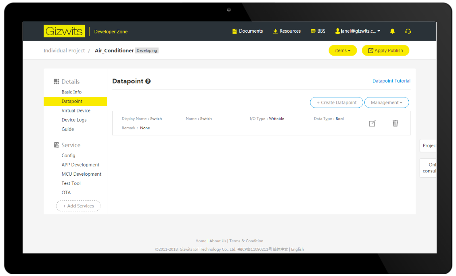This screenshot has width=456, height=276.
Task: Switch site language to English
Action: (297, 249)
